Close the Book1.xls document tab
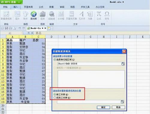This screenshot has width=150, height=114. point(45,28)
